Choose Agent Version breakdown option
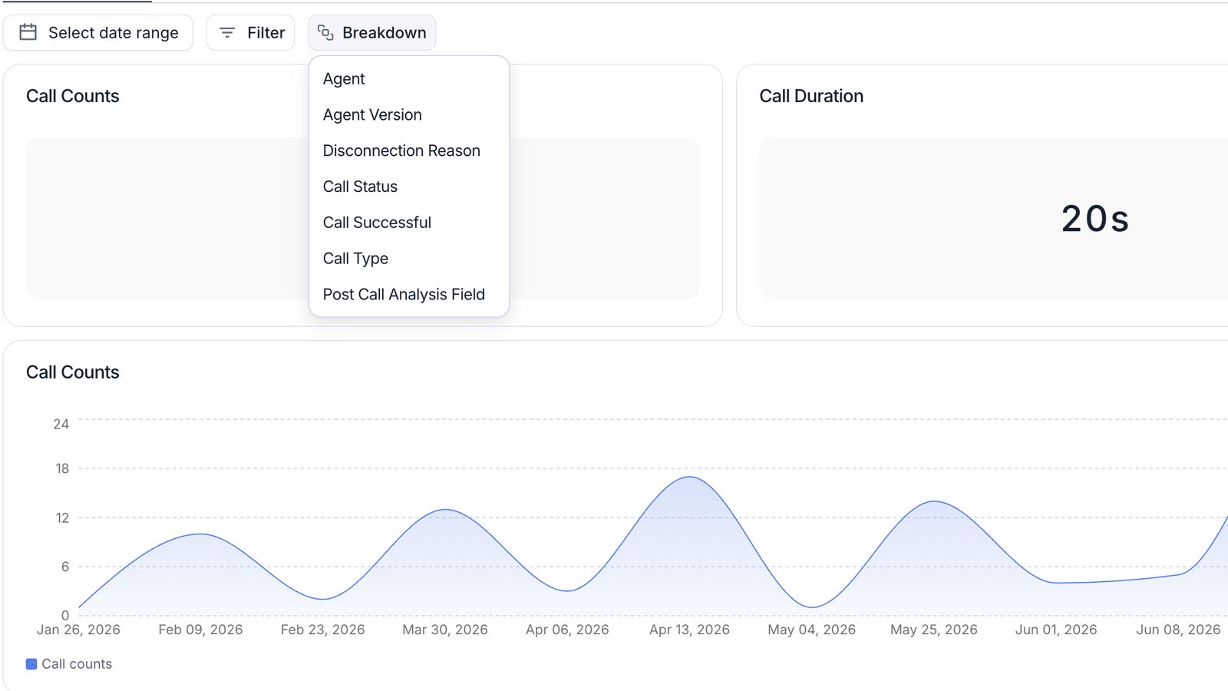This screenshot has width=1228, height=691. coord(409,114)
